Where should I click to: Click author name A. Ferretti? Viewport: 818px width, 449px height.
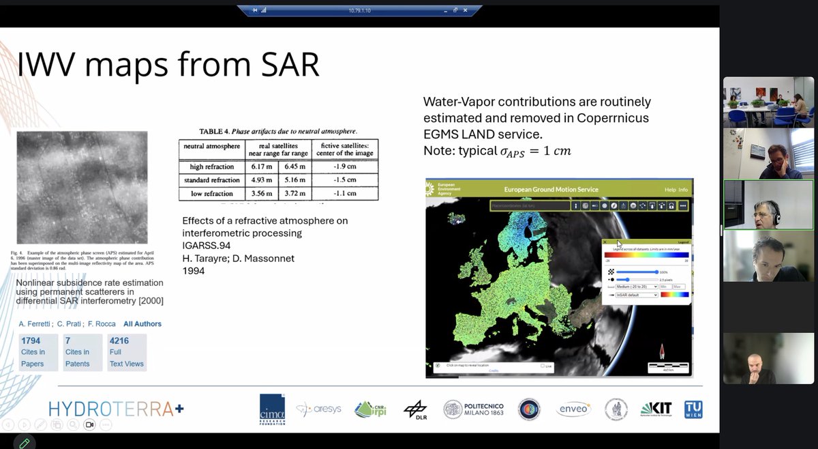point(35,323)
